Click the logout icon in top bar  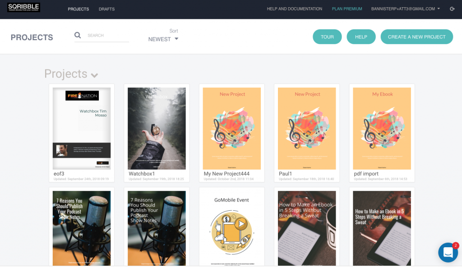click(x=452, y=9)
